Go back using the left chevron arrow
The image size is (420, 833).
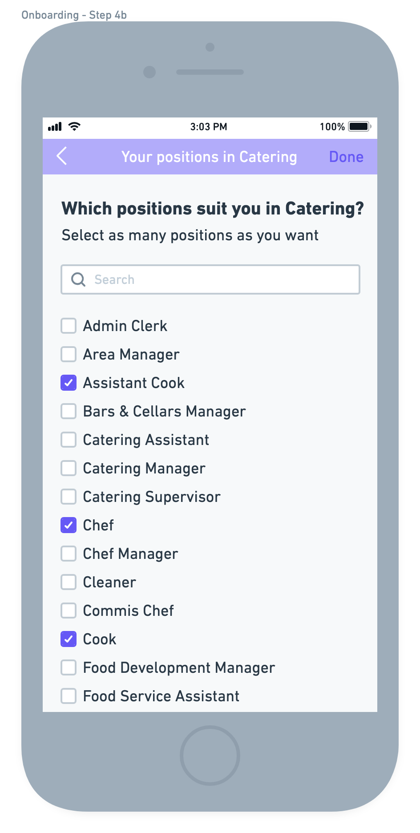pos(62,156)
